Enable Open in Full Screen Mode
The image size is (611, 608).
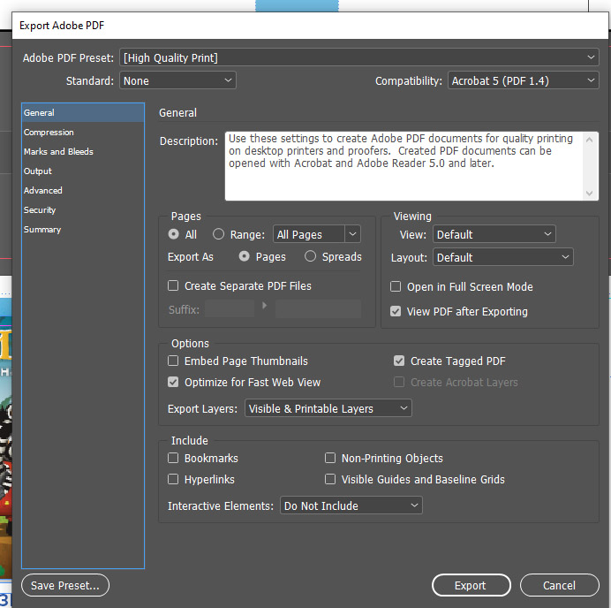coord(396,286)
